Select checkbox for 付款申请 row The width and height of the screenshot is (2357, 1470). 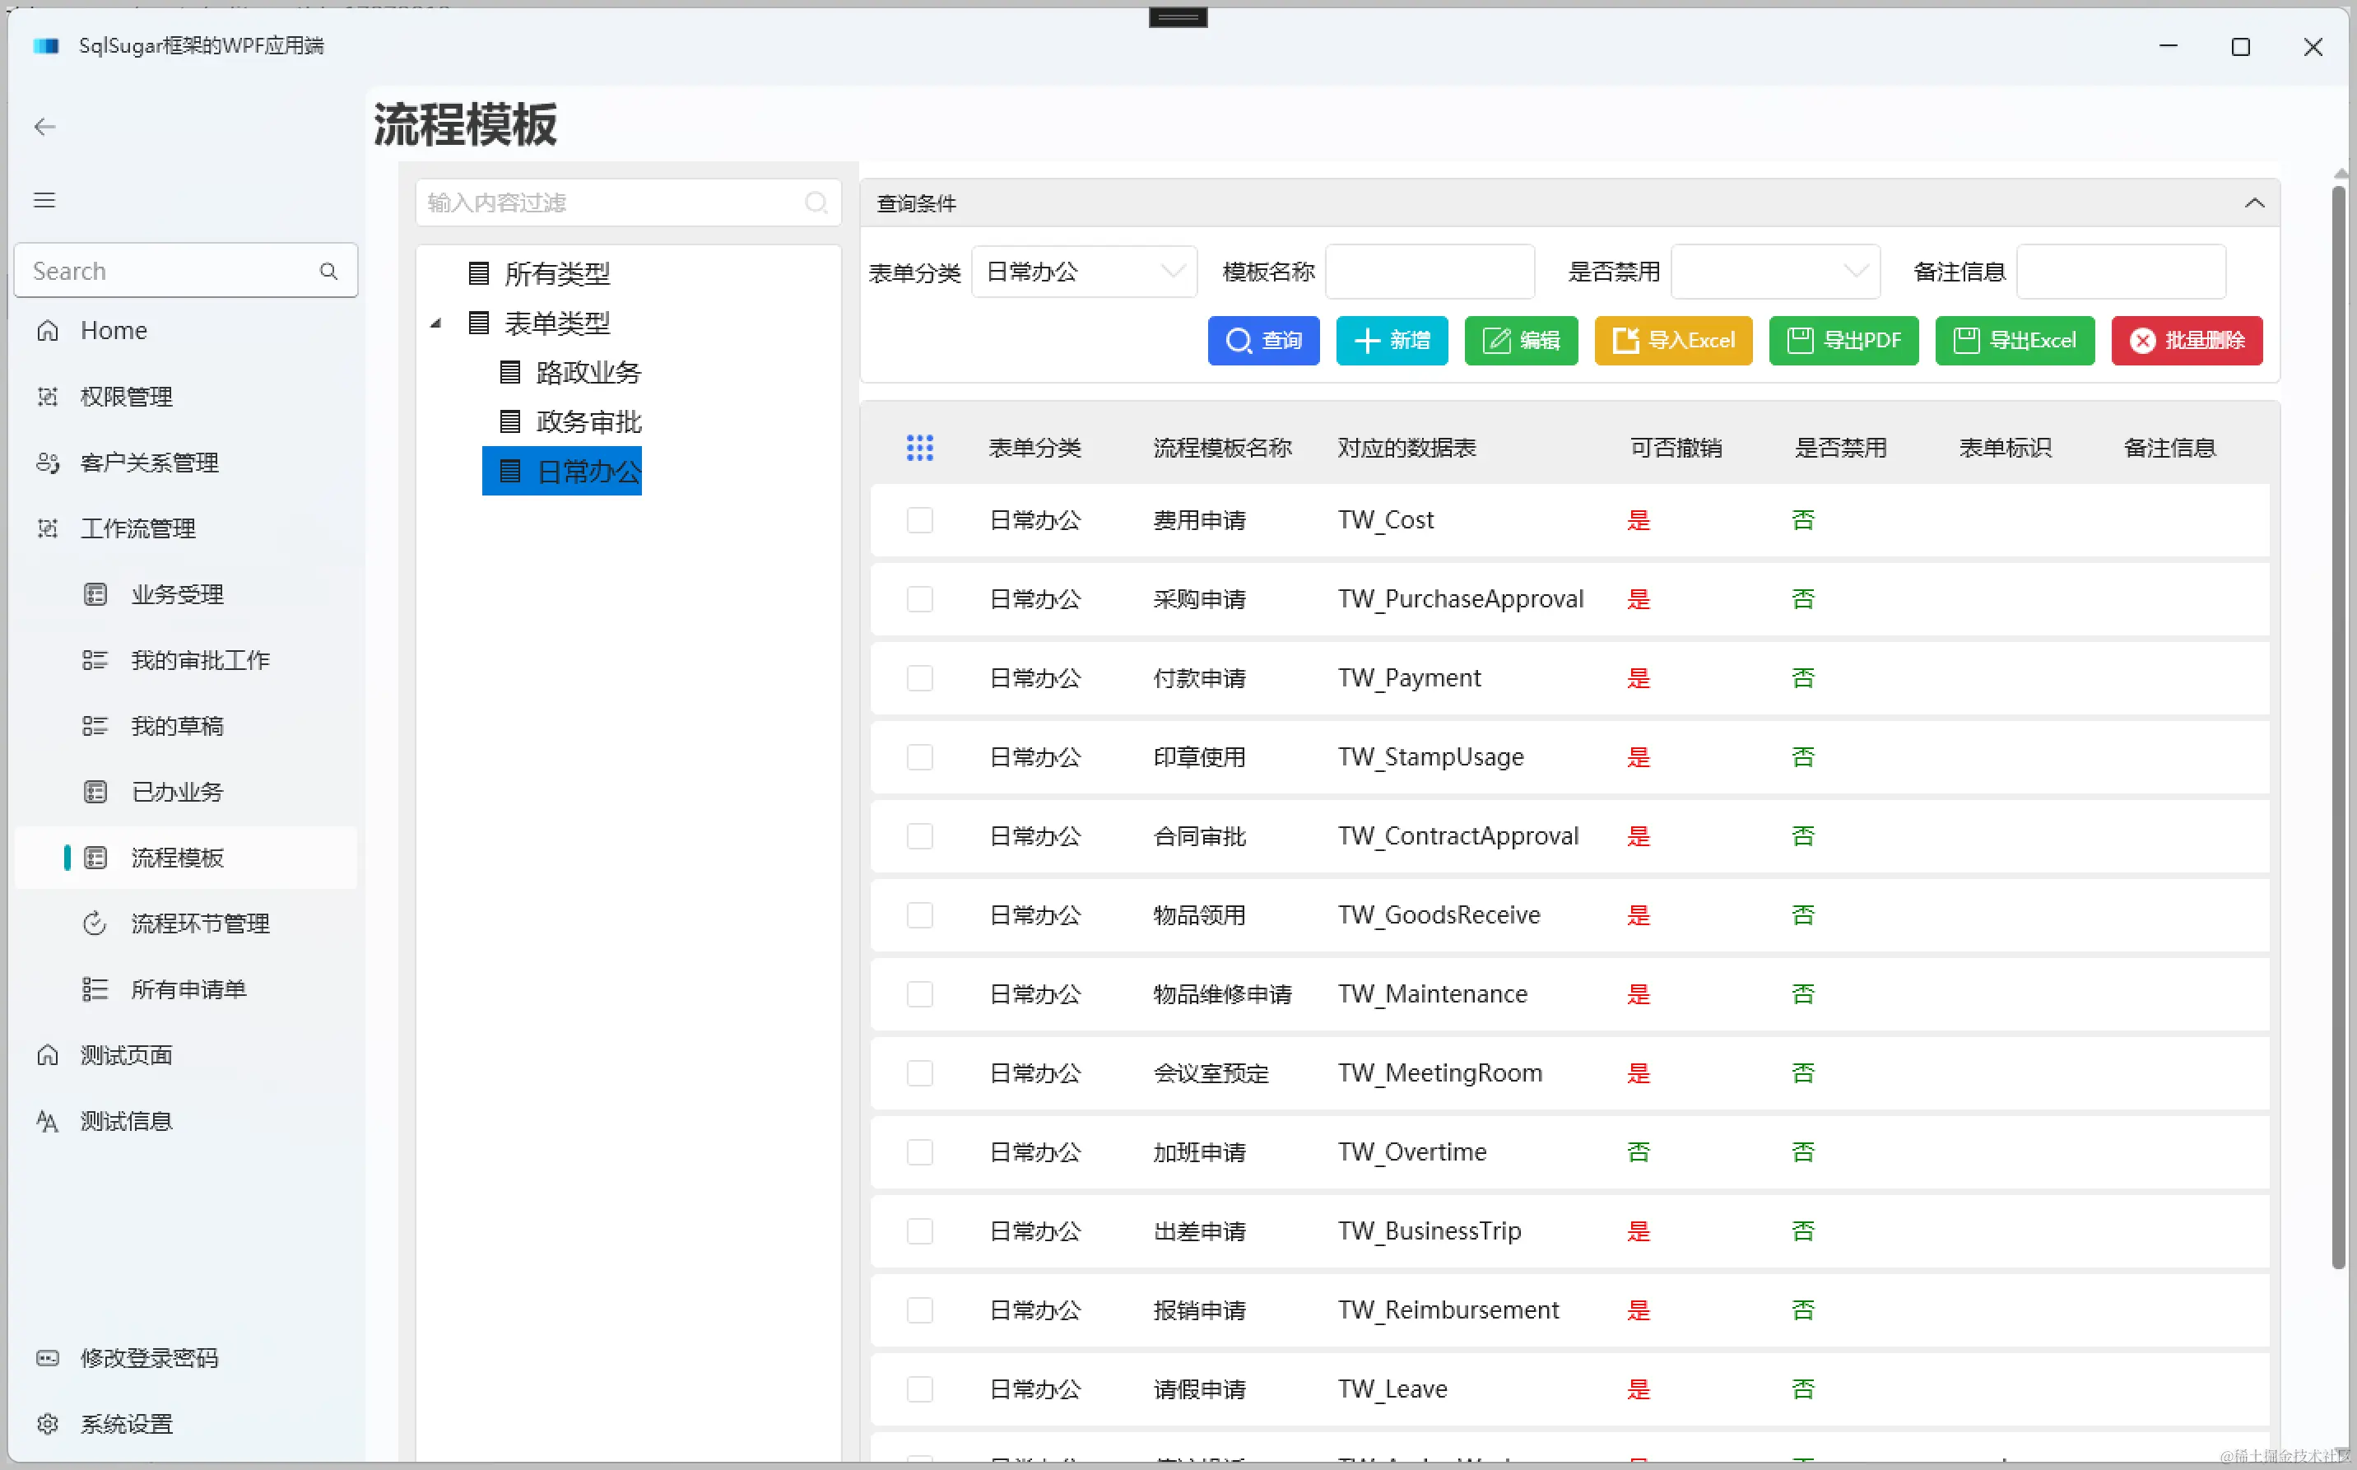pyautogui.click(x=919, y=678)
